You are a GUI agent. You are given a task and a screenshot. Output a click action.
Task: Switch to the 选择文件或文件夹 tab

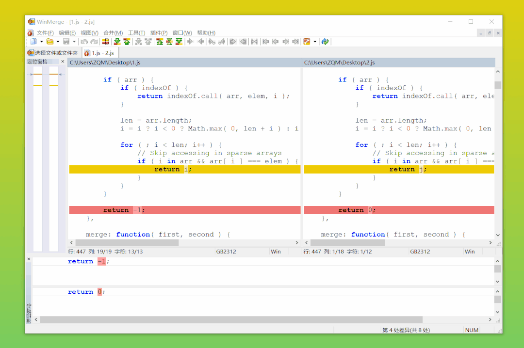click(53, 53)
